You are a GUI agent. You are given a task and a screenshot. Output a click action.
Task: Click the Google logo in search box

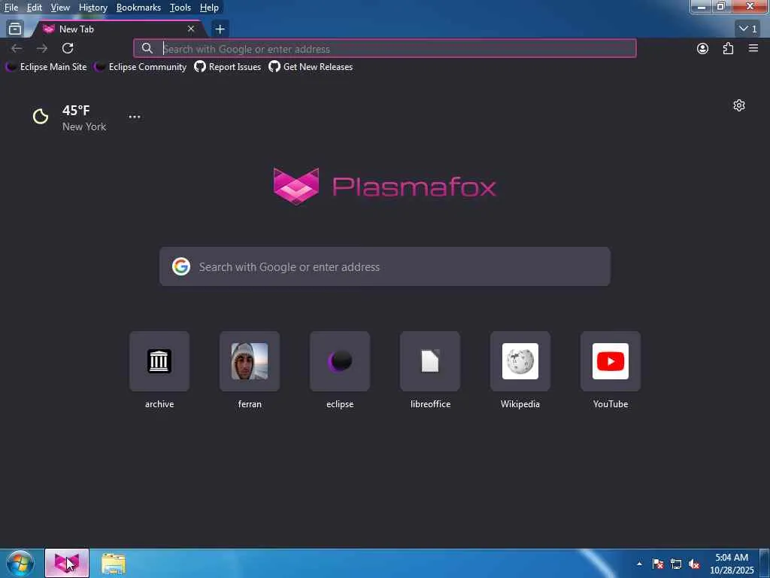[181, 266]
